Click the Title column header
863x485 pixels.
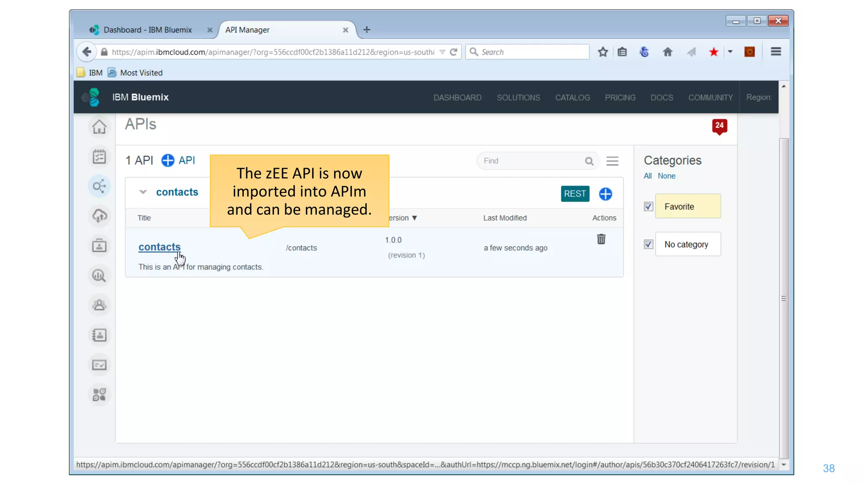click(x=144, y=218)
